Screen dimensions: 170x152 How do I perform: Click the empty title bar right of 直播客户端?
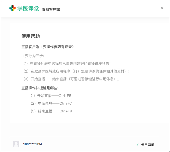(x=108, y=8)
